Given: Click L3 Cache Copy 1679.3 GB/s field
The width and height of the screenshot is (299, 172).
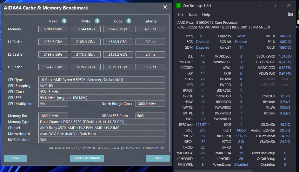Looking at the screenshot, I should 118,67.
